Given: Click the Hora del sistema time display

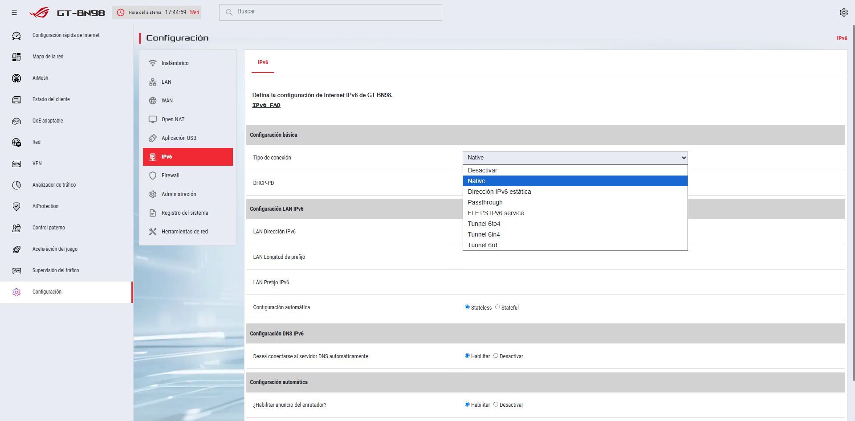Looking at the screenshot, I should point(157,12).
